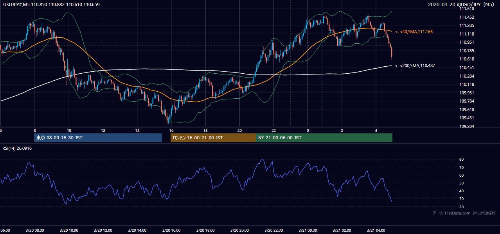This screenshot has height=234, width=500.
Task: Click the 3/20 08:00 bottom time label
Action: pyautogui.click(x=34, y=230)
